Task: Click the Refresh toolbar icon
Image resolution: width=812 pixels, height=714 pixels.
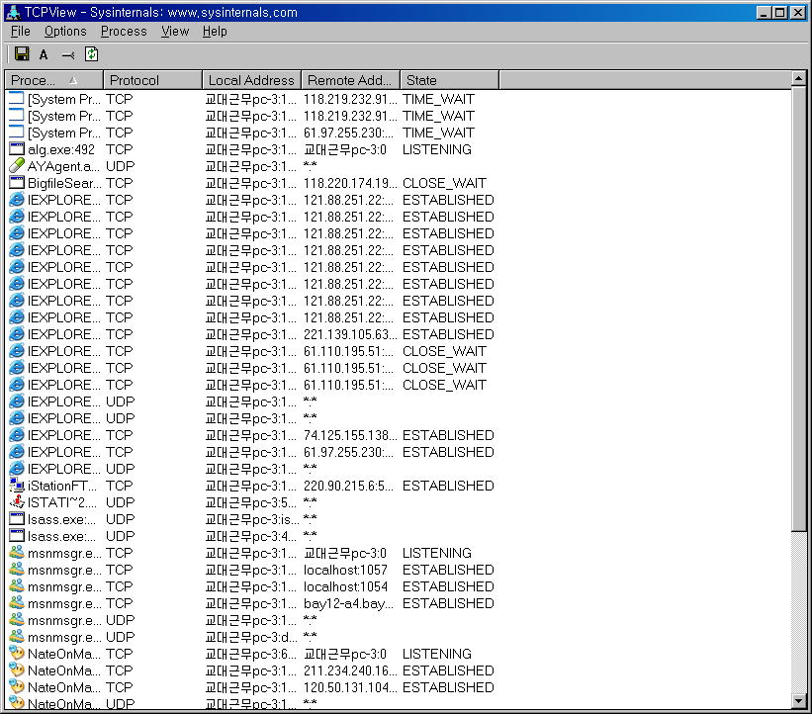Action: tap(90, 54)
